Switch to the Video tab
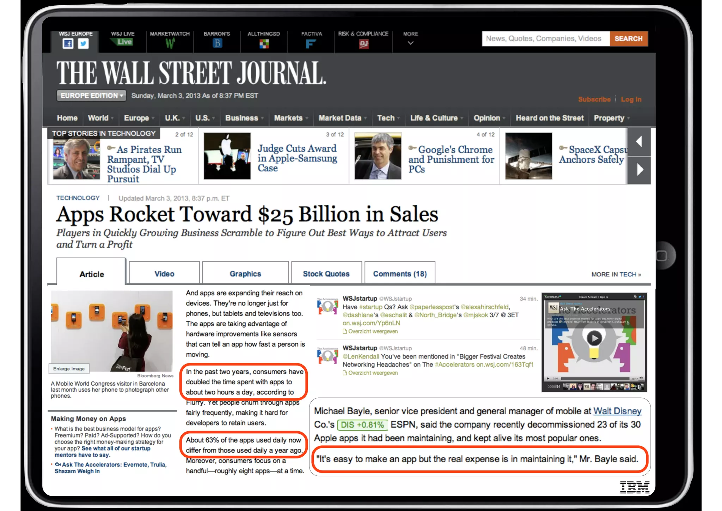 (164, 273)
